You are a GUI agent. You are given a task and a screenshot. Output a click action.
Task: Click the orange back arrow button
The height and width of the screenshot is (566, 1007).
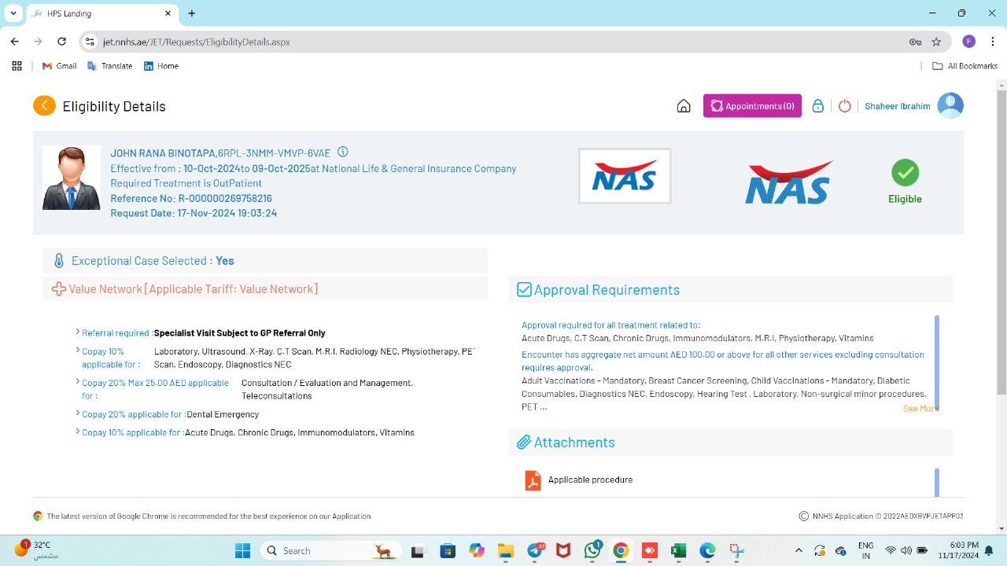point(44,105)
